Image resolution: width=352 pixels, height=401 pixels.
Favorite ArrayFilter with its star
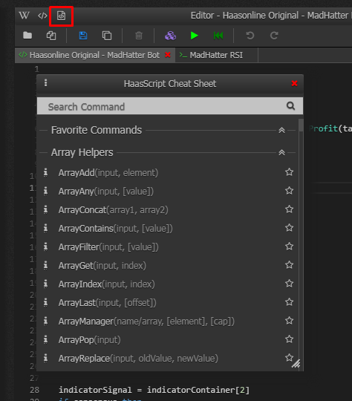pos(289,247)
